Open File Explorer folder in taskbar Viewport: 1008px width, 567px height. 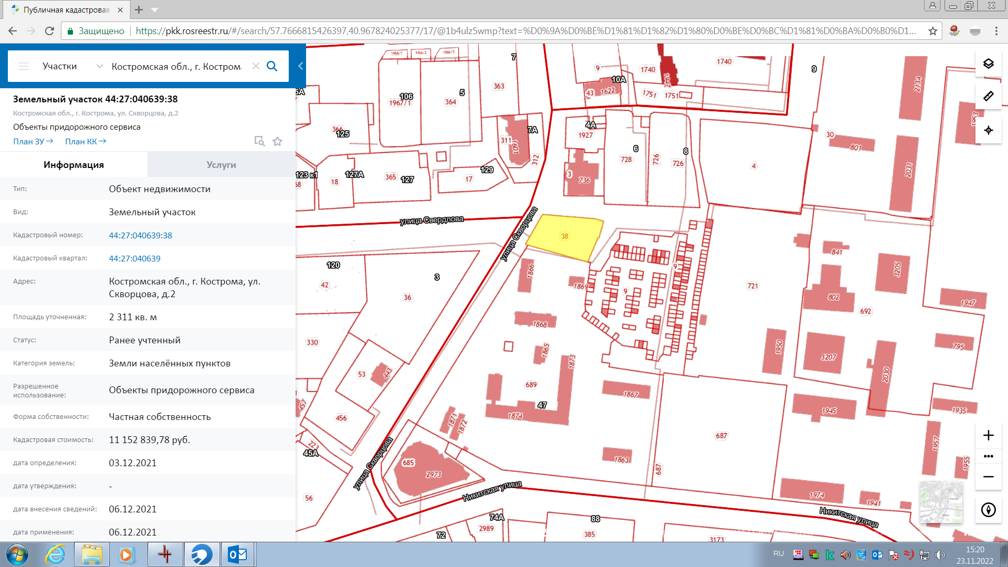coord(92,554)
